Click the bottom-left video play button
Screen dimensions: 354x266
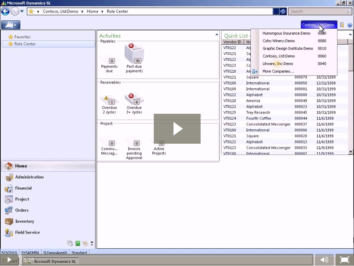click(9, 260)
